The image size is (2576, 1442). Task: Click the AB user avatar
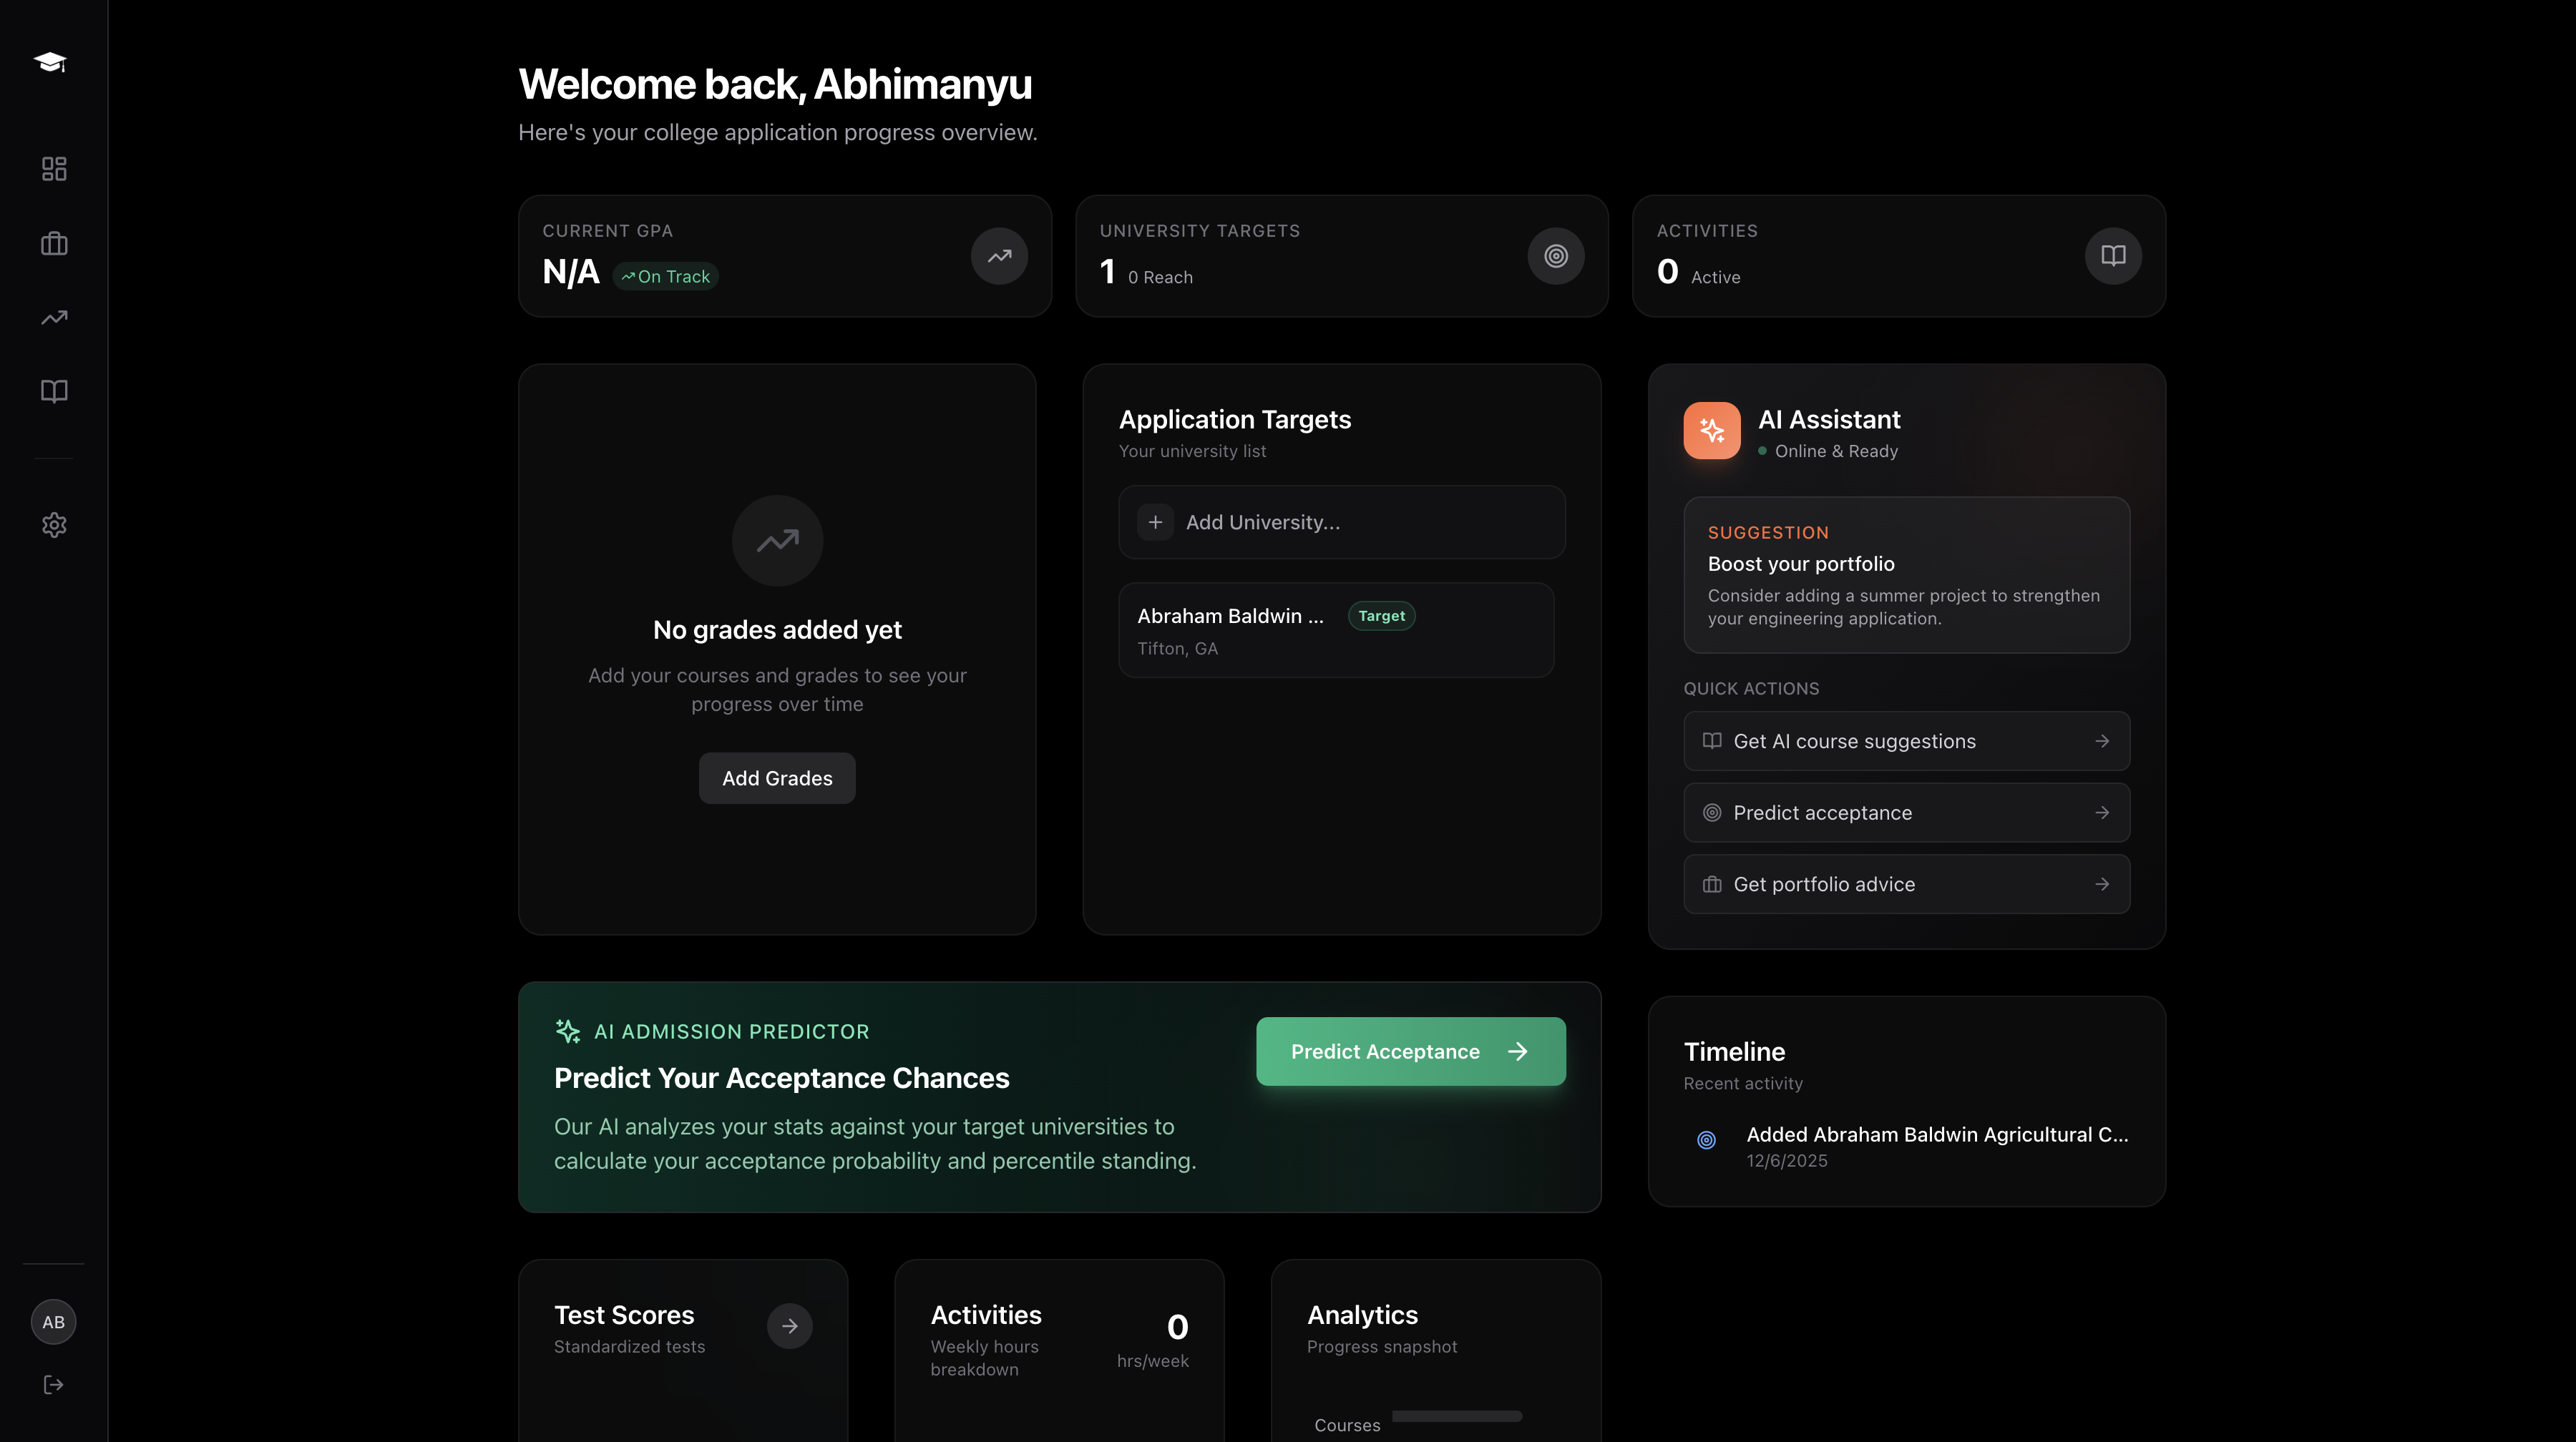tap(54, 1322)
